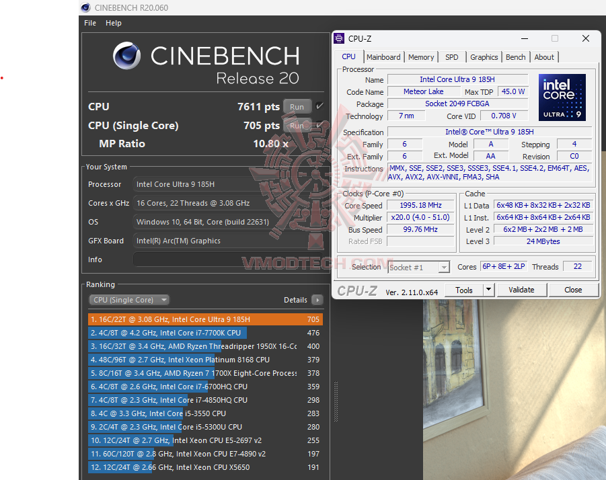
Task: Select ranking row Intel Xeon Platinum 8168
Action: [205, 360]
